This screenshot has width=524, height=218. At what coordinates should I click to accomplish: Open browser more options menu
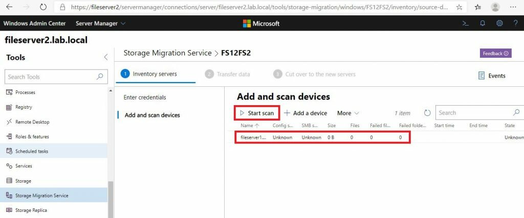coord(513,7)
